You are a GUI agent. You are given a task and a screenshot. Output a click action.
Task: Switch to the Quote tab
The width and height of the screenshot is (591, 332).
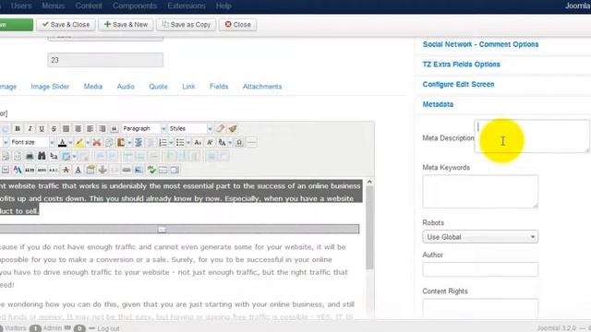coord(158,87)
